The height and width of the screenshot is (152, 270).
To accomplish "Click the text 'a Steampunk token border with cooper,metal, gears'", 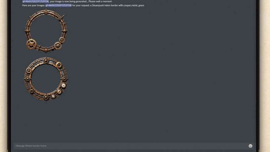I will 117,5.
